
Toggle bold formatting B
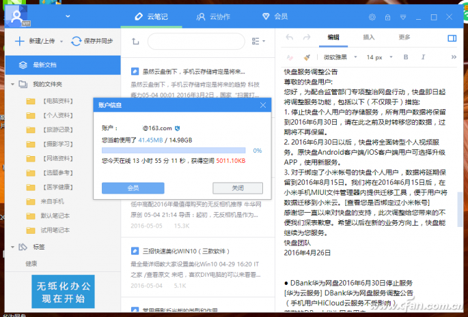[406, 57]
